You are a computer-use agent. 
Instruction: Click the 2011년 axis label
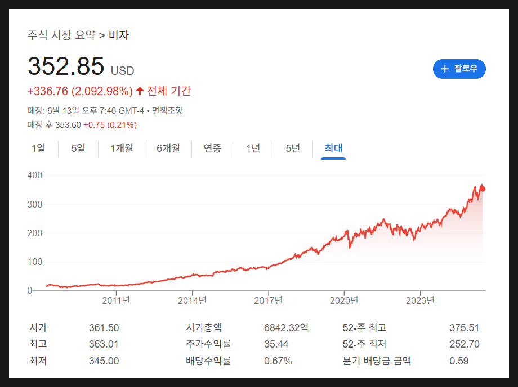tap(116, 300)
